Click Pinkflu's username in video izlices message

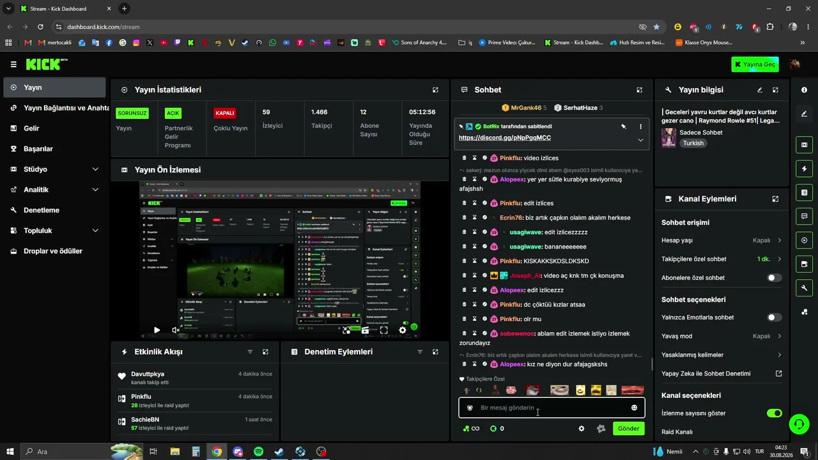coord(511,158)
